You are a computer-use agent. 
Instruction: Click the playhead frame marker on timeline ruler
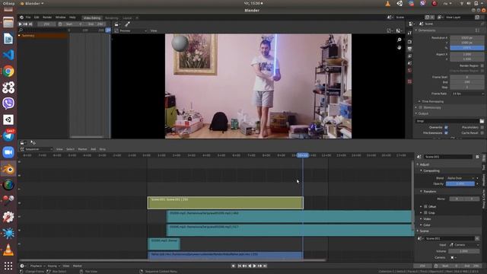[x=303, y=155]
